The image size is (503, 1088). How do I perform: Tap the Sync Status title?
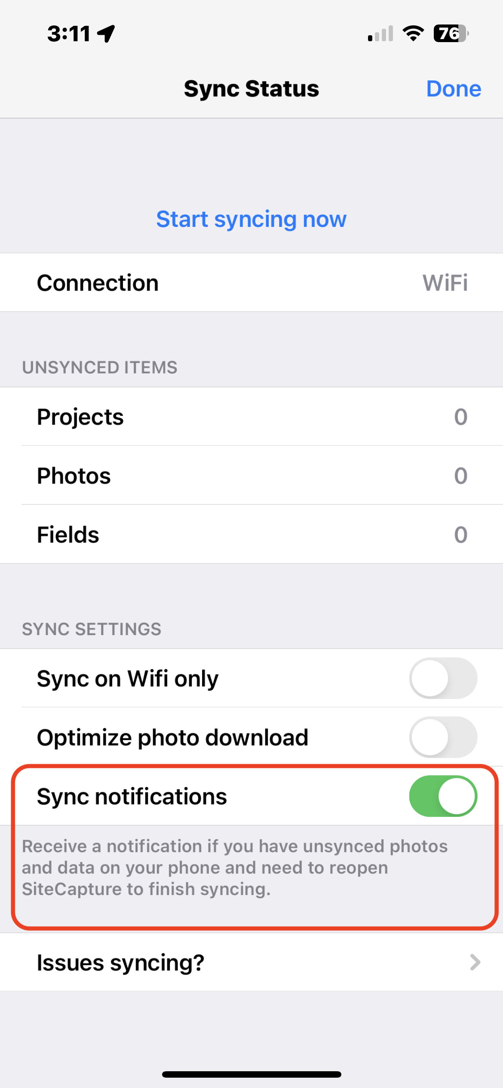click(252, 89)
